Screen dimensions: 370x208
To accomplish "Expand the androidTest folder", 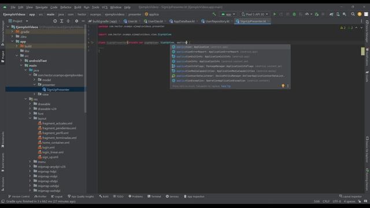I will click(x=21, y=61).
